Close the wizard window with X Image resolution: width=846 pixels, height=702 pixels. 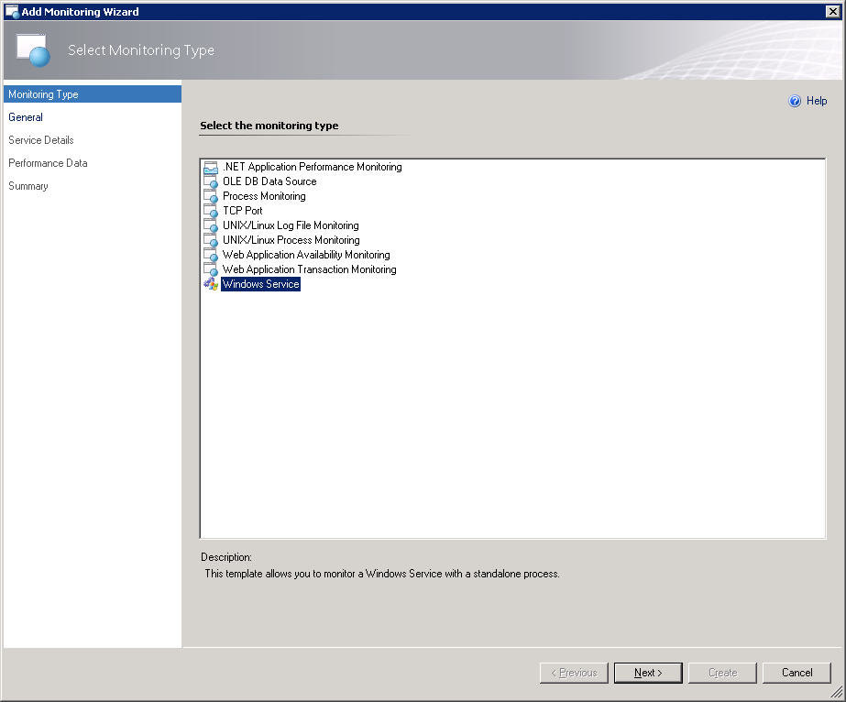pos(832,11)
